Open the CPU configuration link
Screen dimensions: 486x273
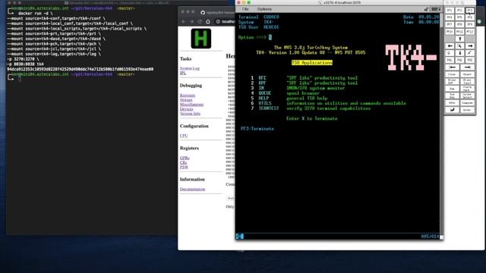(x=184, y=136)
